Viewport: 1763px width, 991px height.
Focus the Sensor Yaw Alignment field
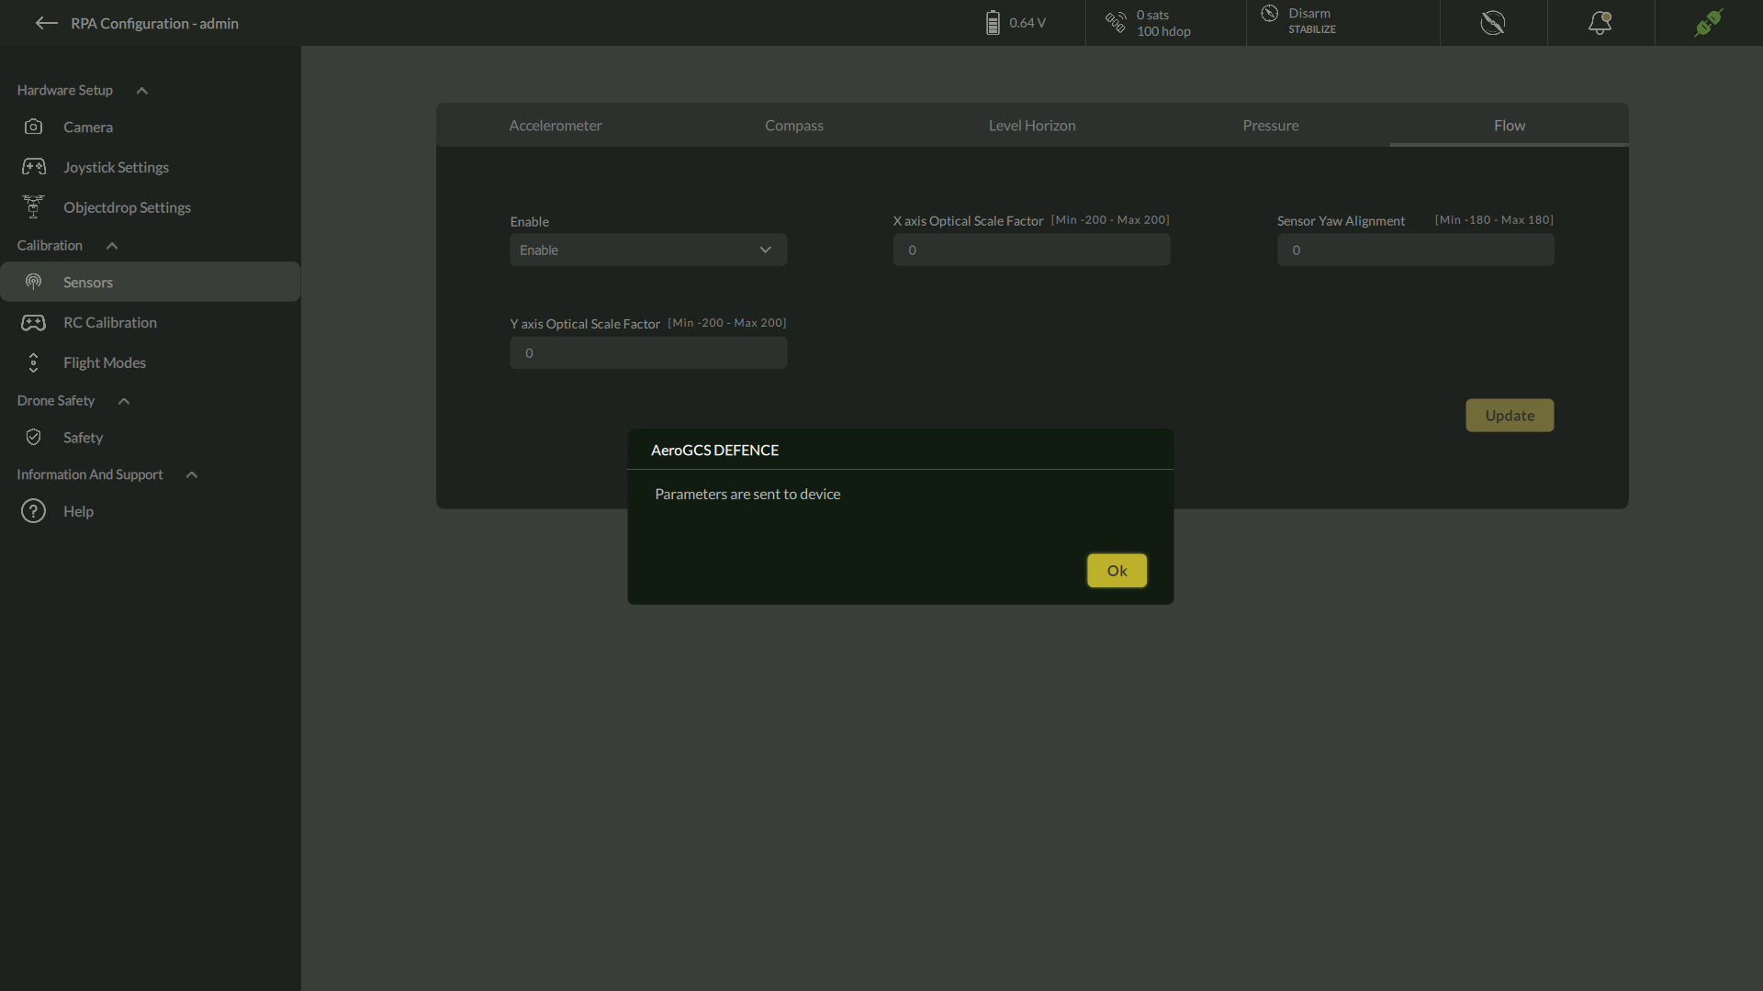point(1416,250)
